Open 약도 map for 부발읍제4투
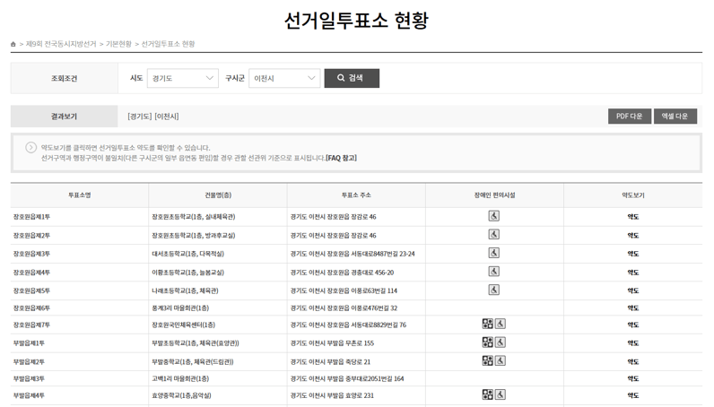The width and height of the screenshot is (714, 407). click(x=633, y=395)
